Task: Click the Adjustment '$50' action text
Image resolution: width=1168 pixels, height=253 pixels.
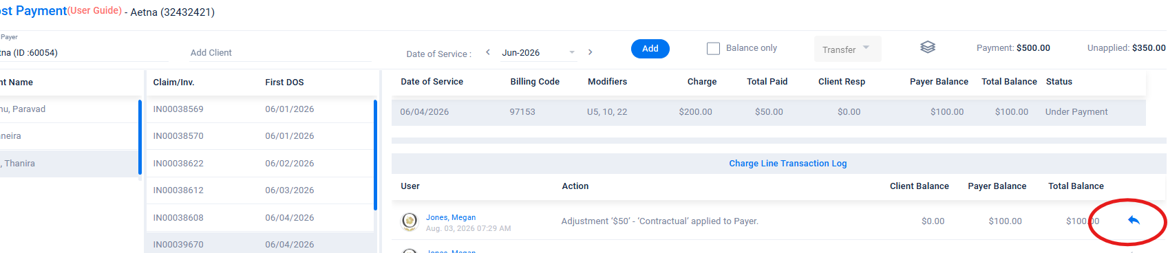Action: point(659,221)
